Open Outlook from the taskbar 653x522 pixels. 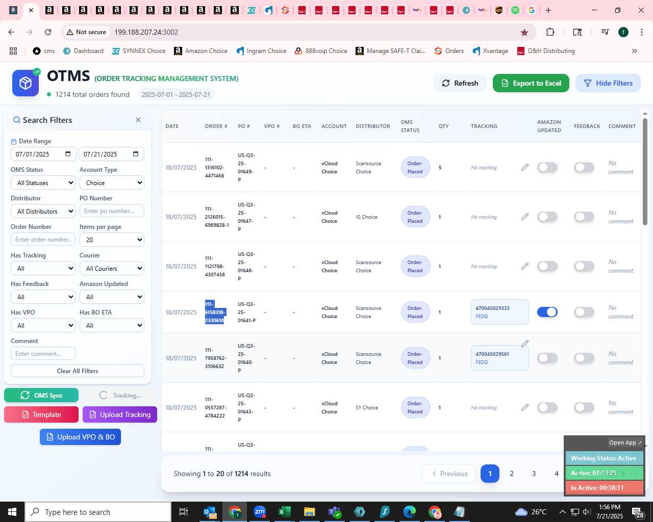210,512
